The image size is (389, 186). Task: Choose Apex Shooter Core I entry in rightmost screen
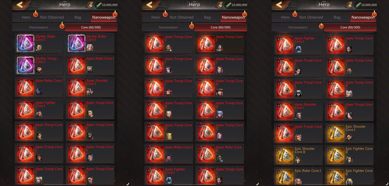(x=298, y=111)
